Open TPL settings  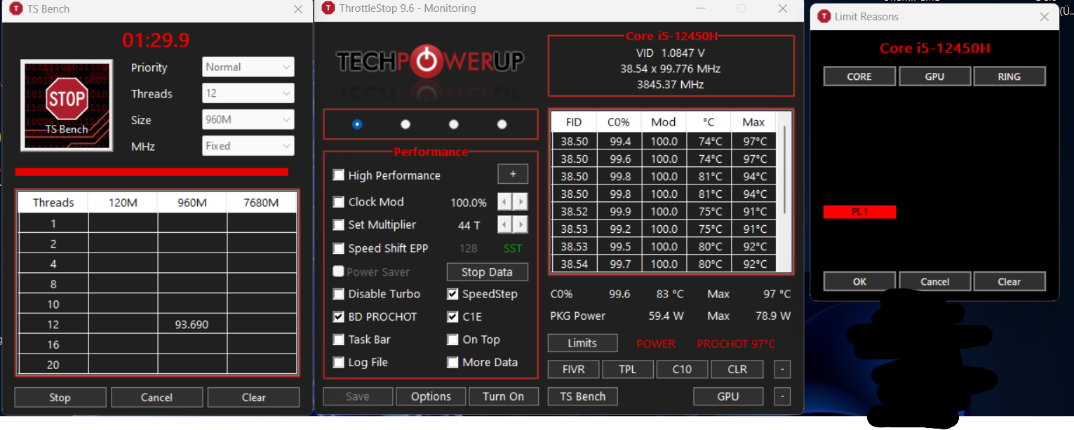pos(627,369)
